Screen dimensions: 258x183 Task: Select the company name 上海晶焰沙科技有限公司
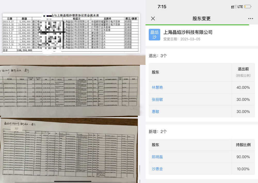(188, 32)
